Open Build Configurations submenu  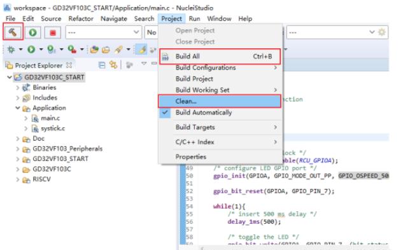220,67
